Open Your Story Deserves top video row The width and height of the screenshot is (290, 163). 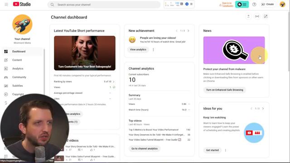click(x=159, y=135)
